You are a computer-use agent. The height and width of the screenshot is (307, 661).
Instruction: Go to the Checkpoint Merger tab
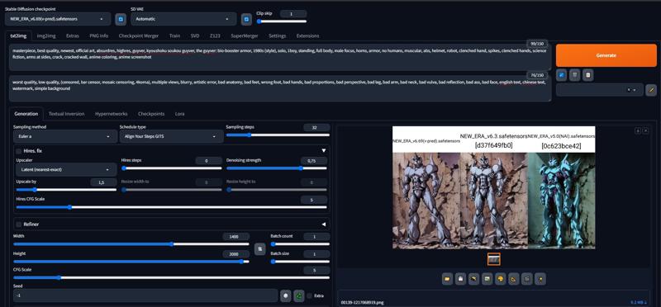[139, 35]
